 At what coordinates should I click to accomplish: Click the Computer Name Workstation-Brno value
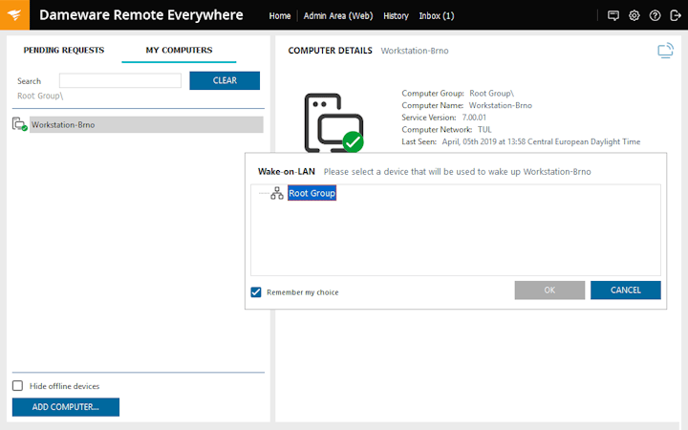coord(500,105)
